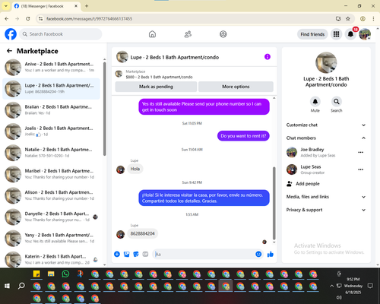Click the 8628884204 message bubble
The image size is (380, 304).
coord(143,233)
